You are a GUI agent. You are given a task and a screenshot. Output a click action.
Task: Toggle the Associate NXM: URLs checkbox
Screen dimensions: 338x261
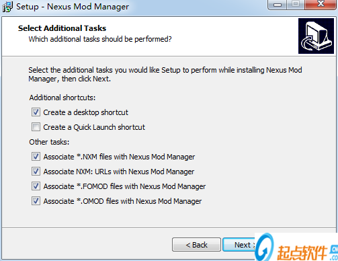(x=36, y=172)
